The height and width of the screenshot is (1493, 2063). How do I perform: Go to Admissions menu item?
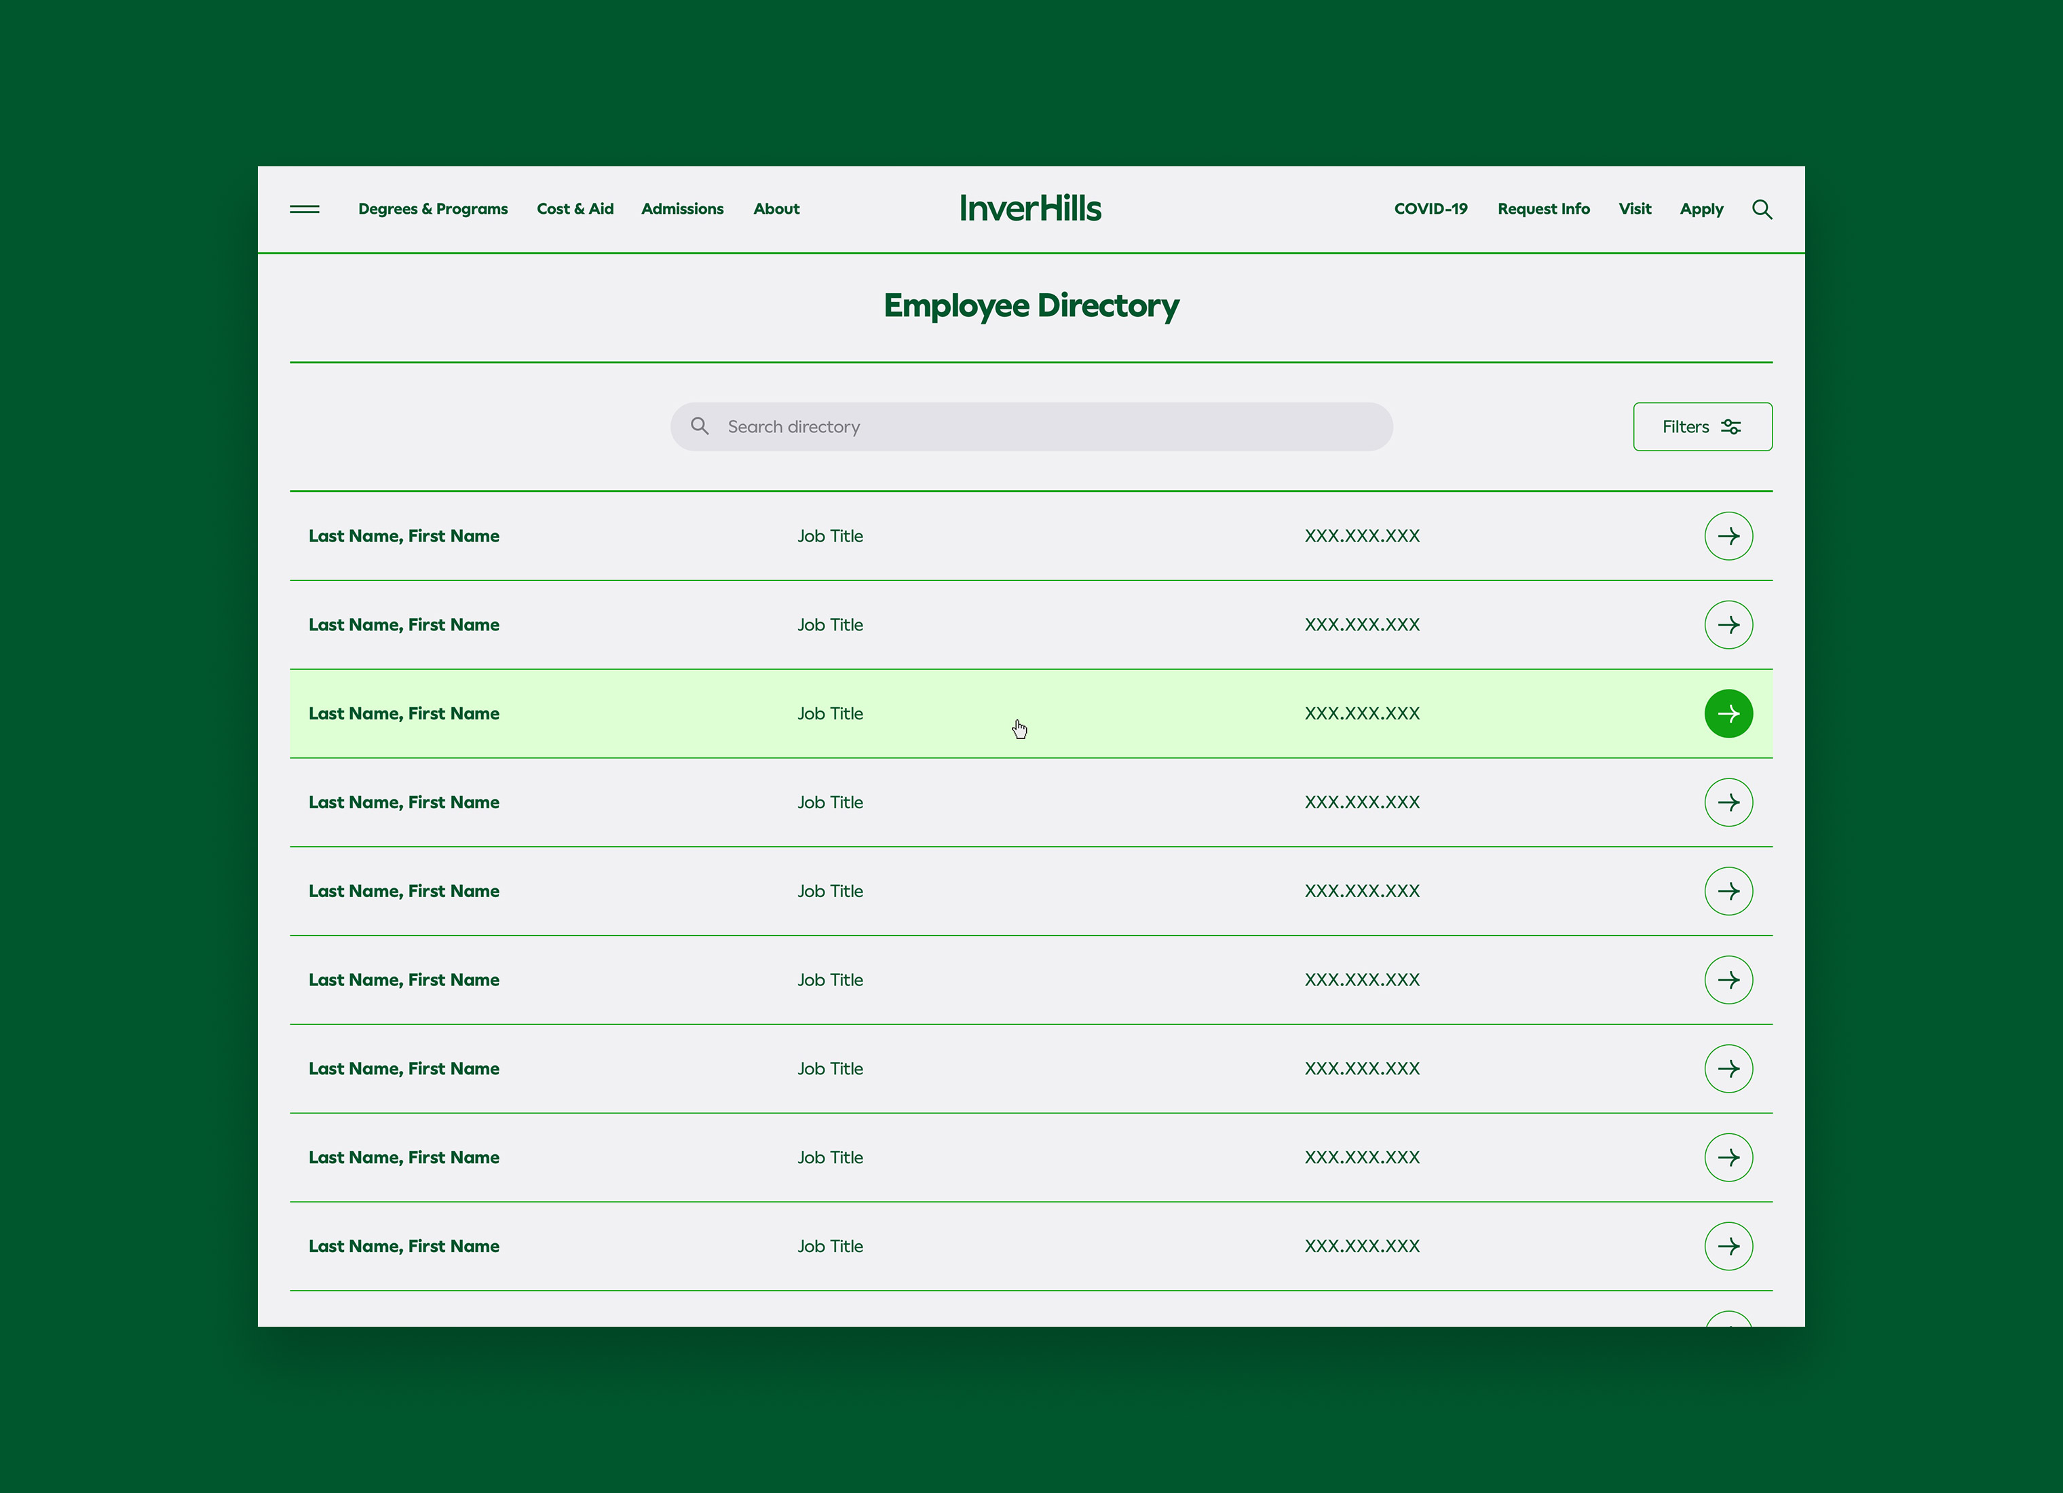[x=682, y=209]
